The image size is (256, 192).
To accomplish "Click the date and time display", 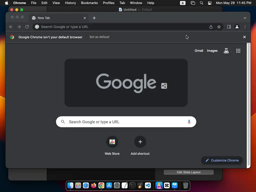I will [233, 3].
